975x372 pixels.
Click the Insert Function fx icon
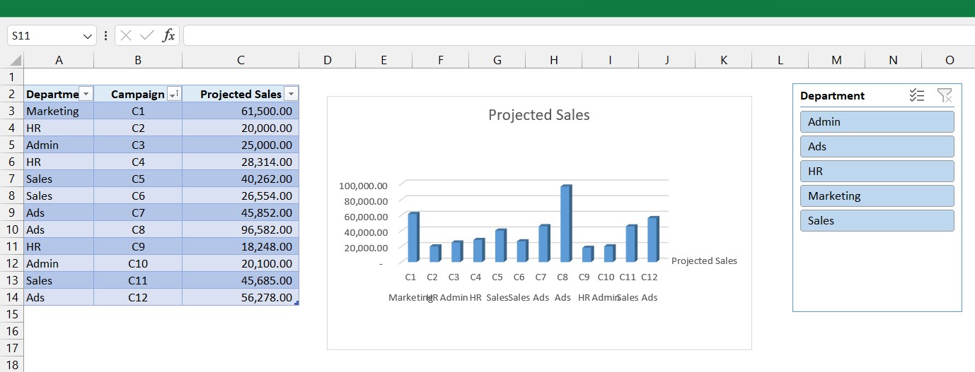[x=168, y=35]
